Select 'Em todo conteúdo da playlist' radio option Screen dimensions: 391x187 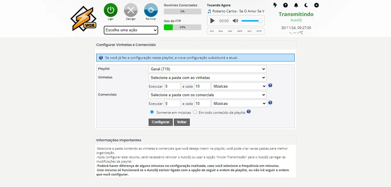coord(195,112)
